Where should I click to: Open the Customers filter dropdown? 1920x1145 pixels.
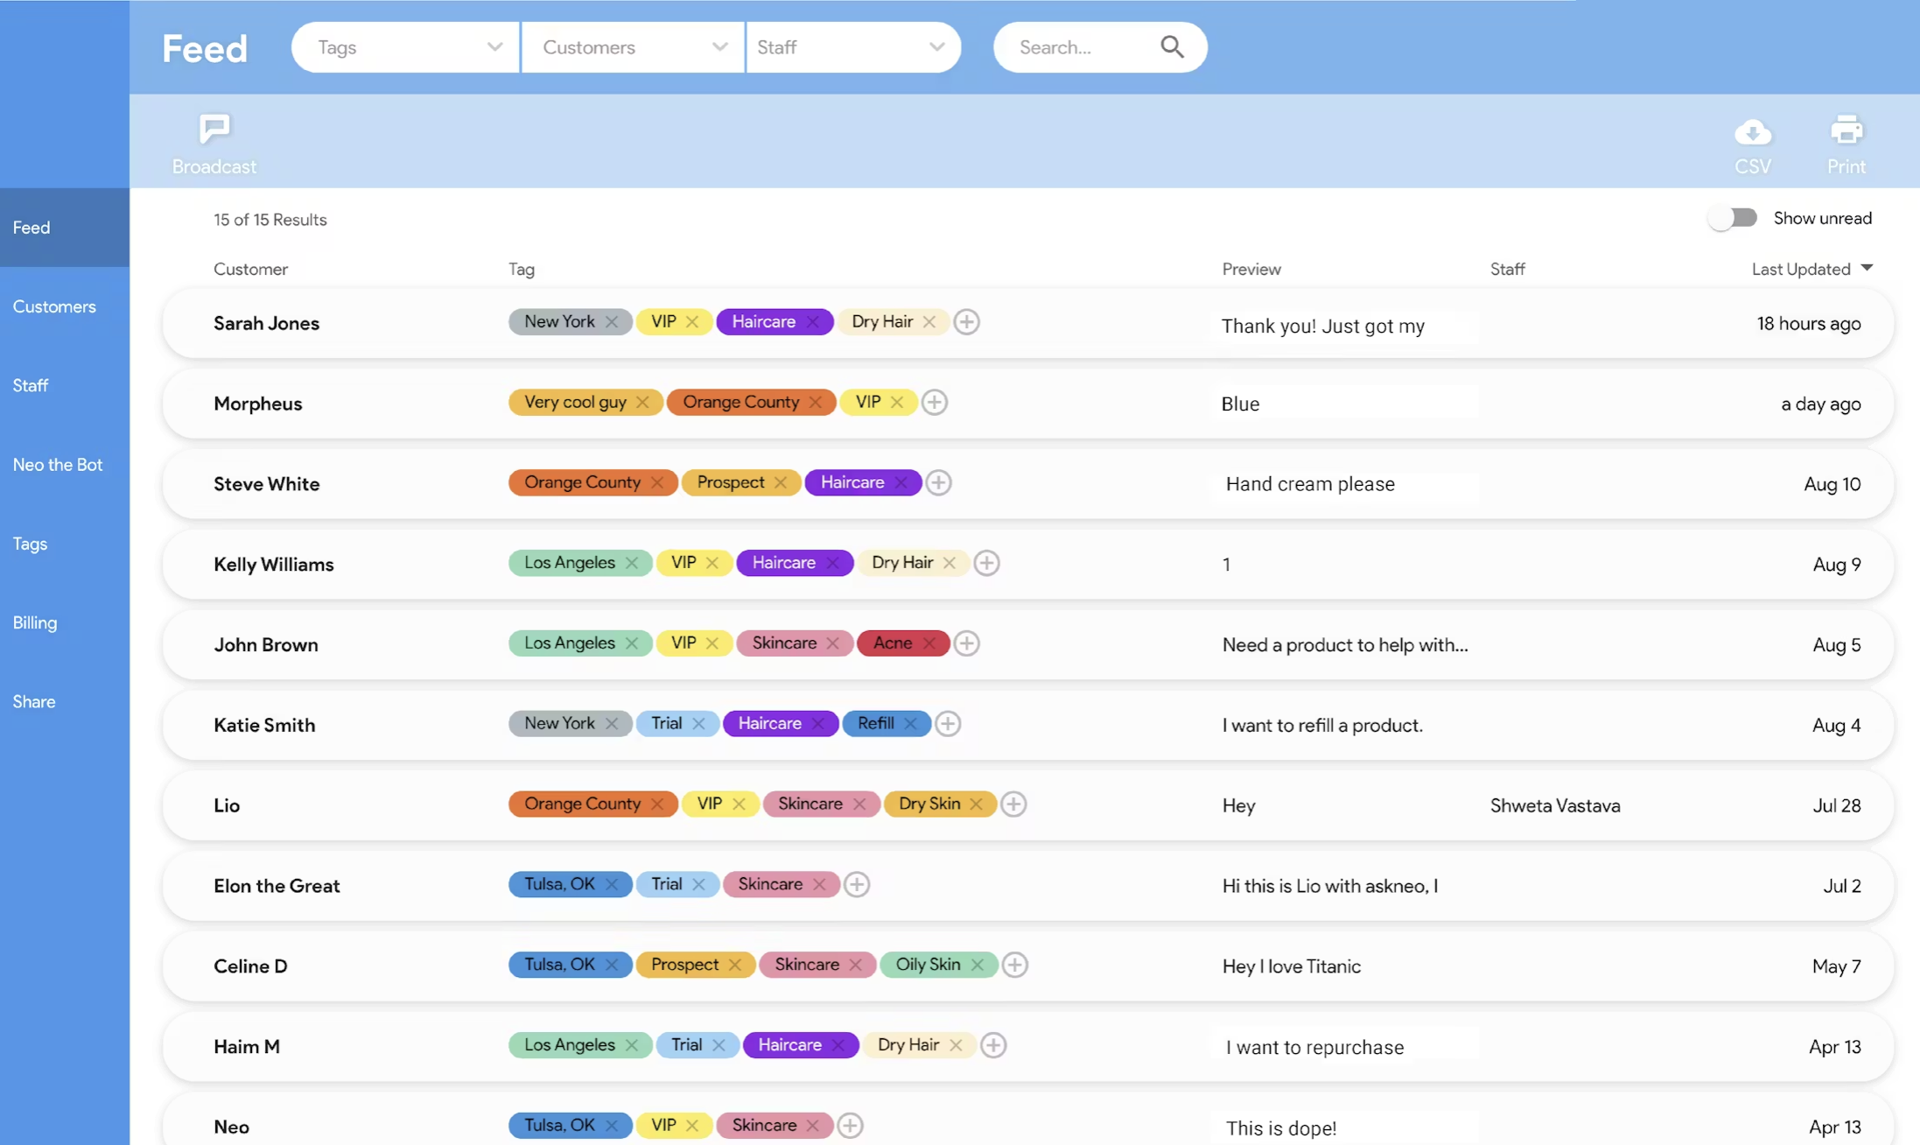click(x=632, y=46)
